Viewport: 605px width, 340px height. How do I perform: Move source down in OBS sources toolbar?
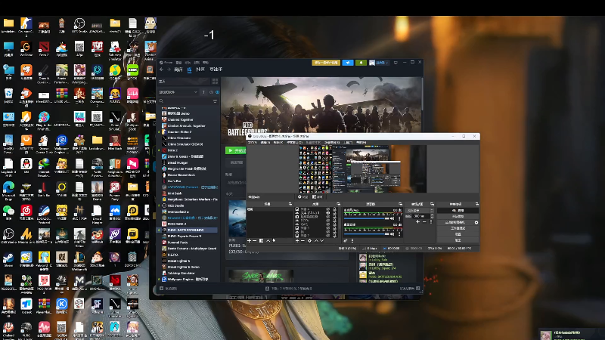(x=322, y=240)
